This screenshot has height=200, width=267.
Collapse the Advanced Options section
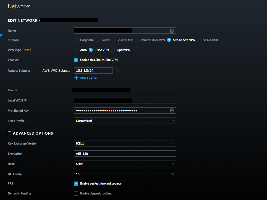click(x=9, y=133)
